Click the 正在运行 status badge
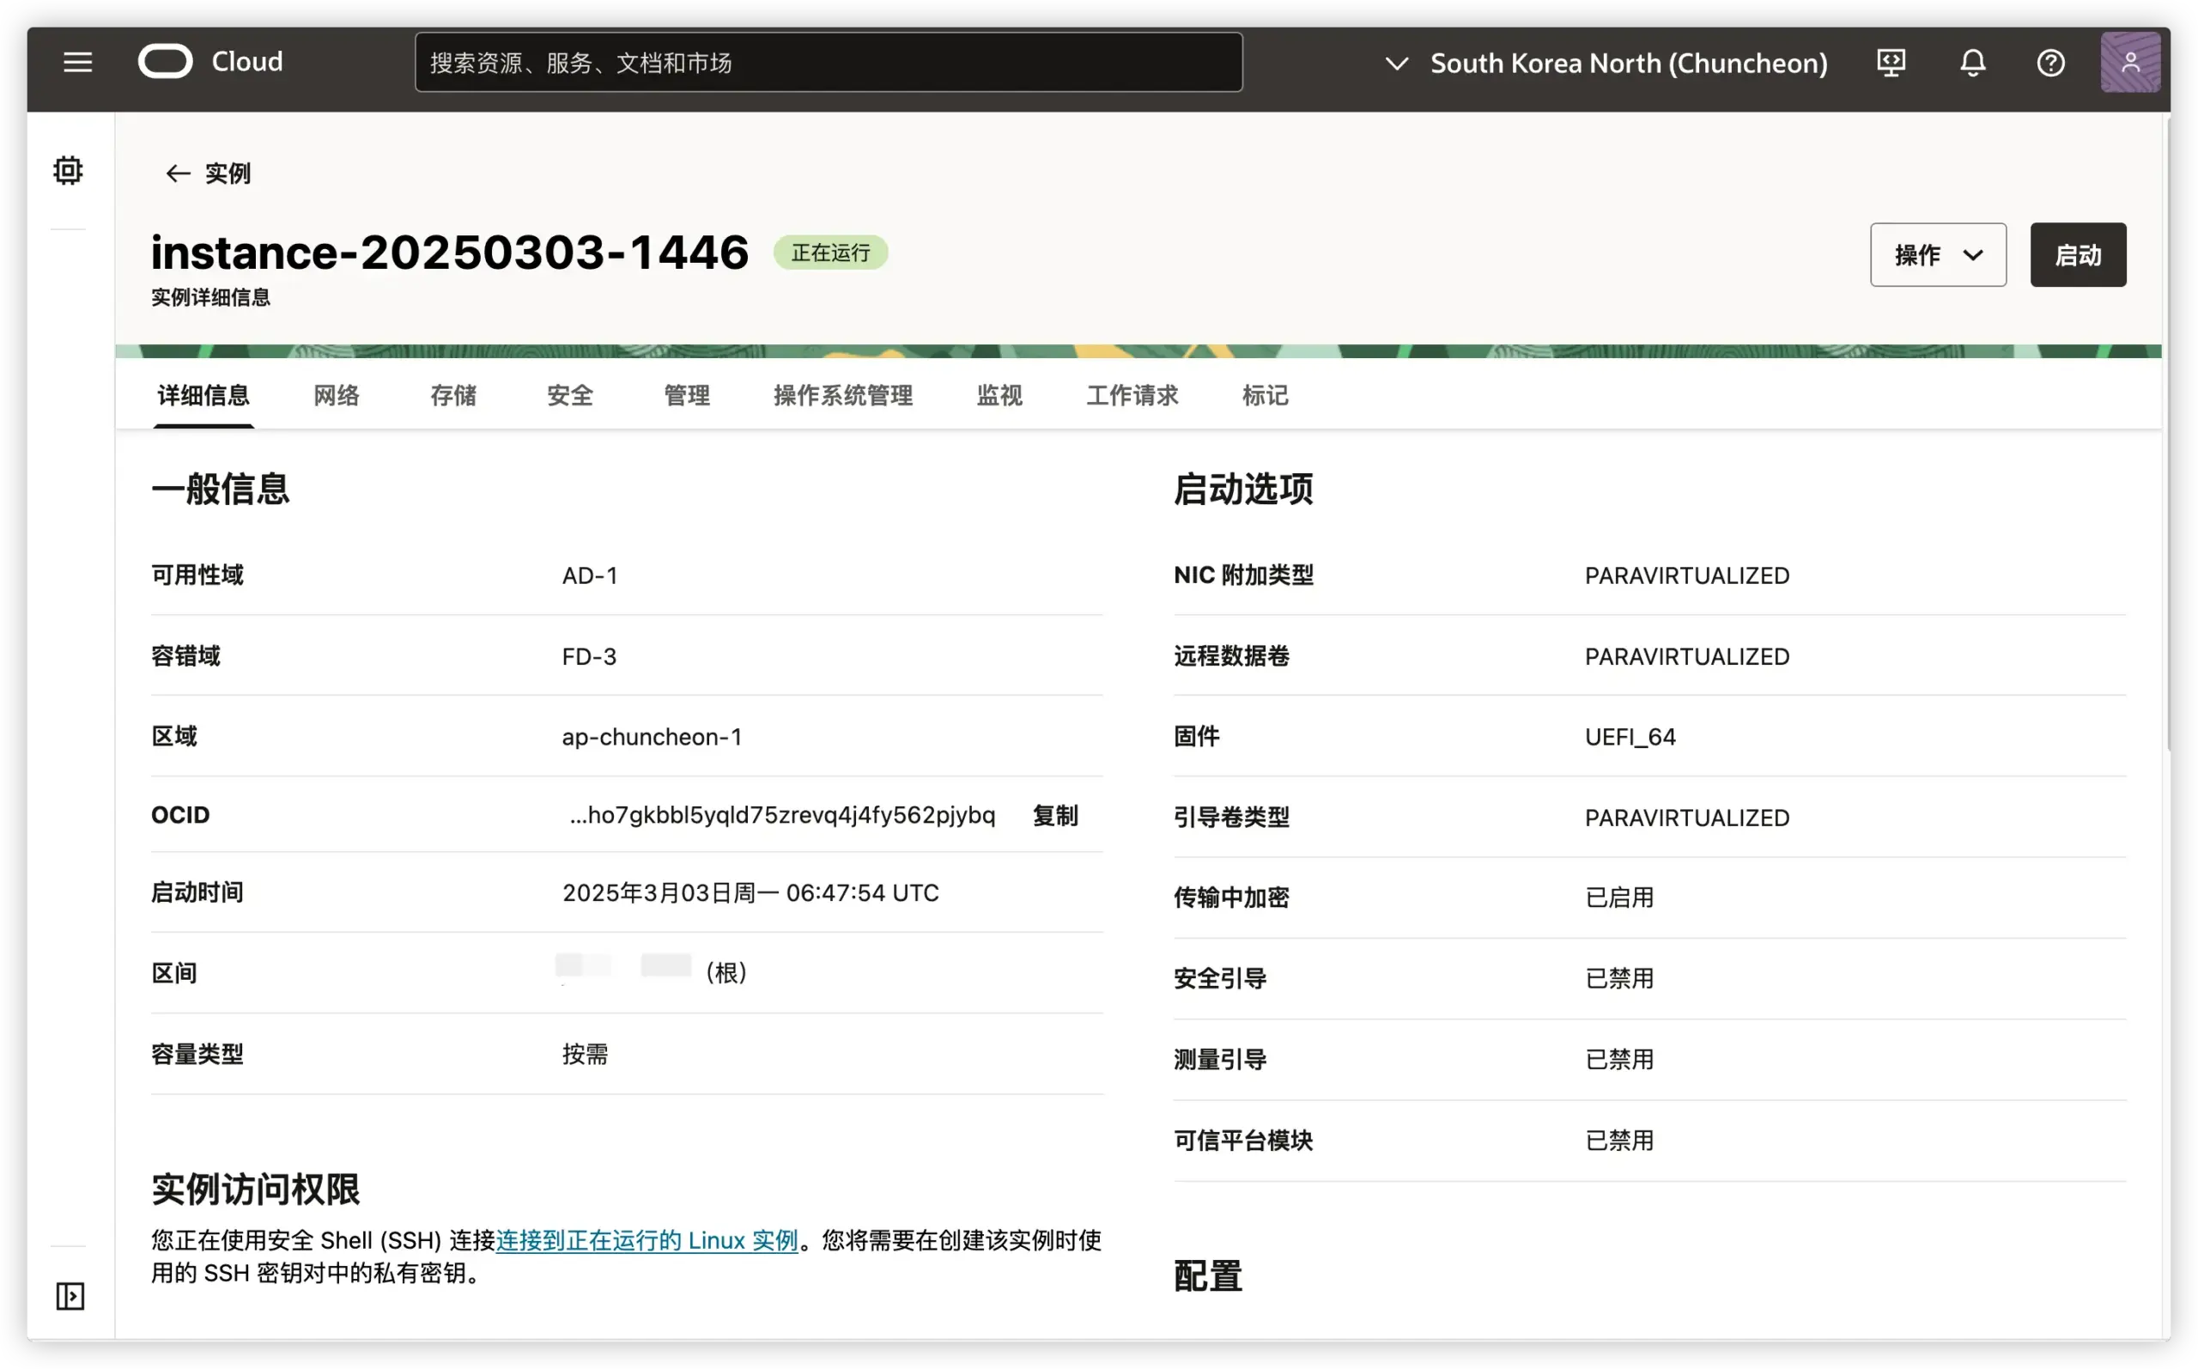This screenshot has width=2198, height=1369. [x=829, y=253]
